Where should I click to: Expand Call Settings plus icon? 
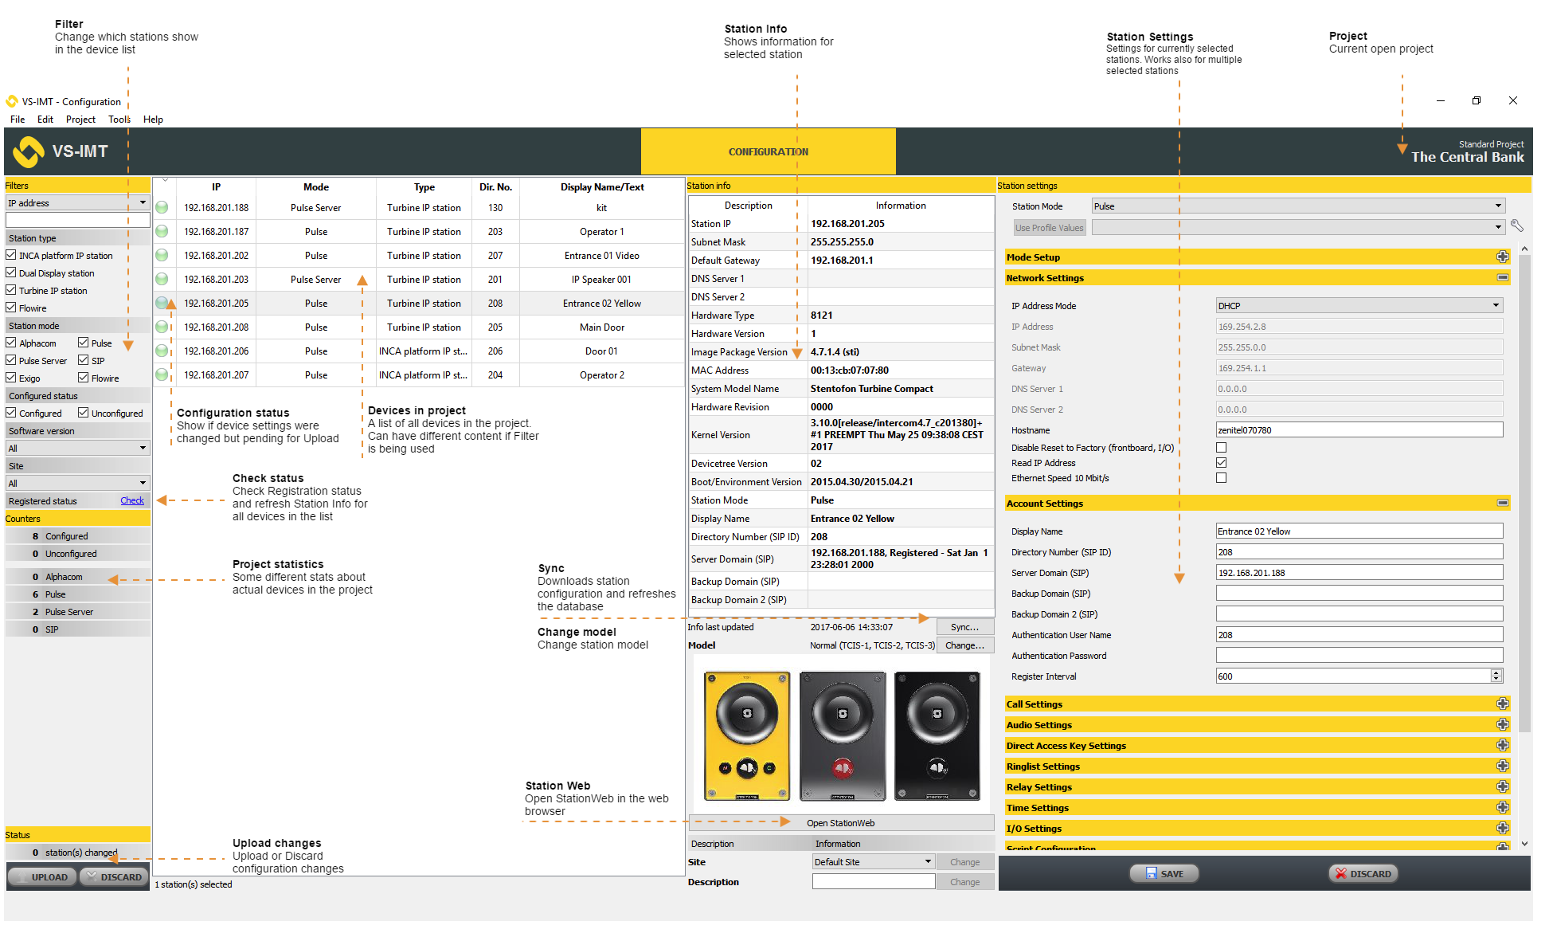pyautogui.click(x=1502, y=704)
